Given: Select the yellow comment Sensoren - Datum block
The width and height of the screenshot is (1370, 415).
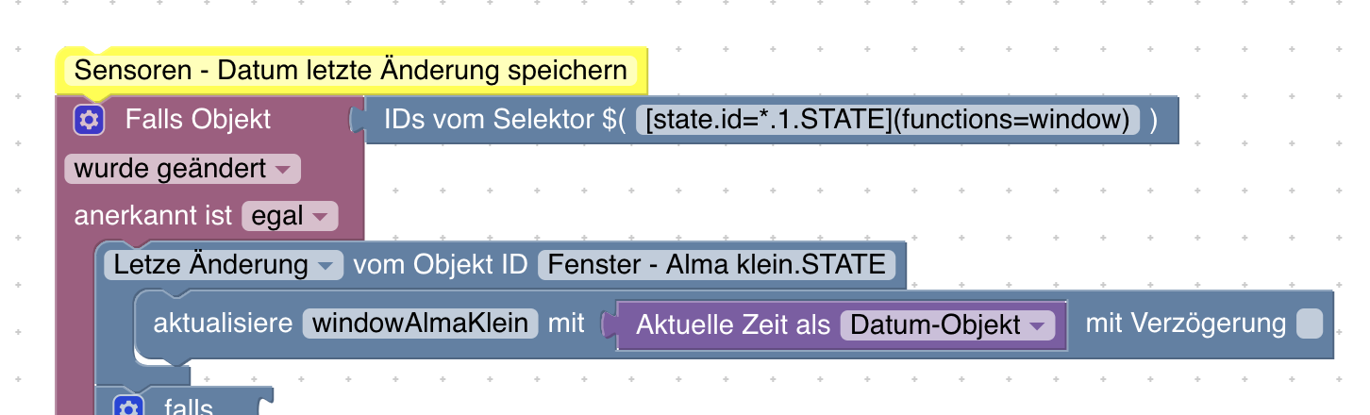Looking at the screenshot, I should 351,71.
